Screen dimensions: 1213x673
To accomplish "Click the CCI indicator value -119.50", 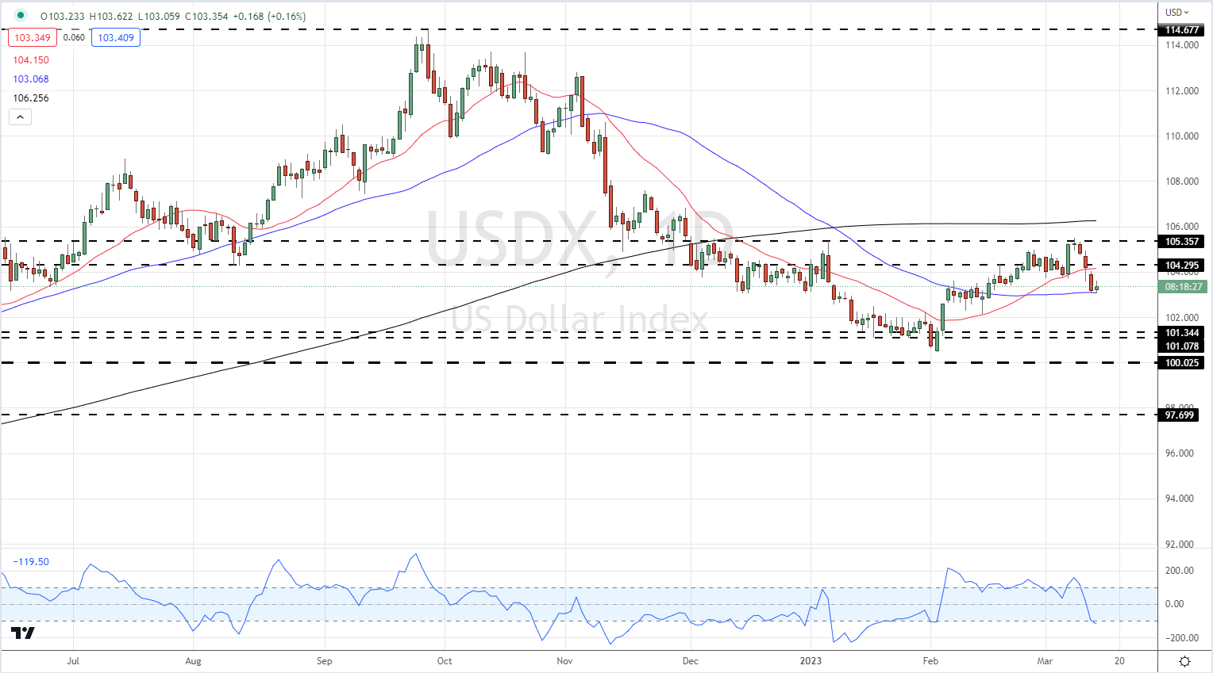I will 31,562.
